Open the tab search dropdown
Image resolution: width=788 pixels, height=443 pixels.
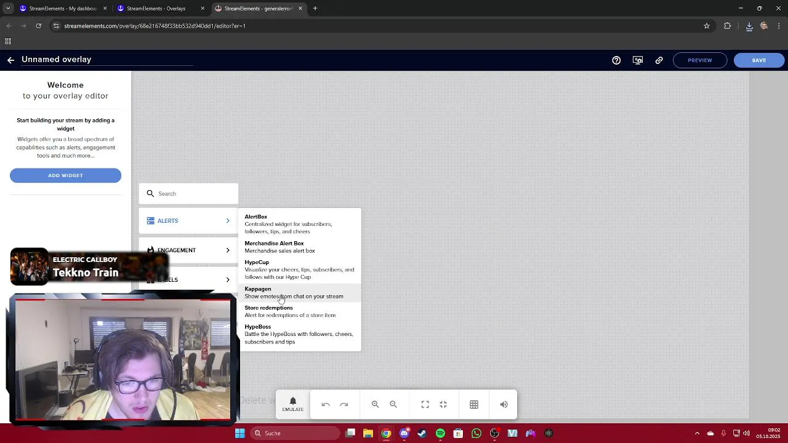(x=7, y=9)
